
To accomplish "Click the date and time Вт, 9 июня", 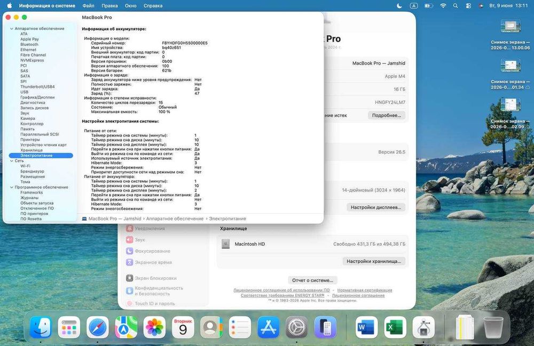I will coord(508,6).
